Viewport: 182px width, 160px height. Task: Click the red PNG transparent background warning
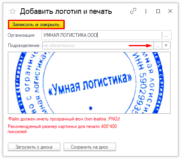64,119
